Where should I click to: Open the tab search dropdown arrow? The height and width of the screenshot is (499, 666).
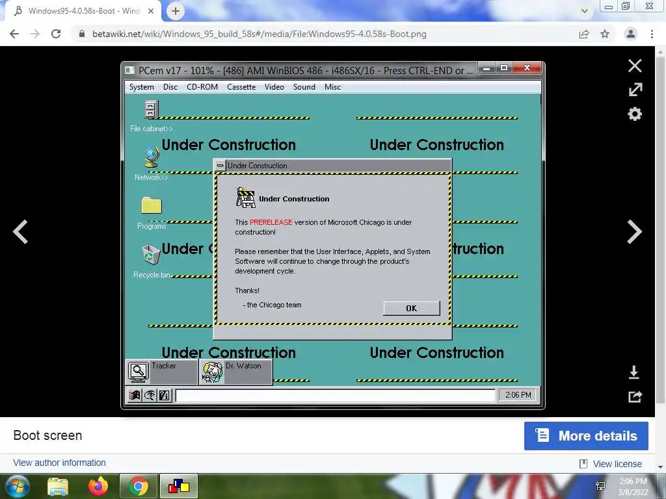pyautogui.click(x=585, y=11)
